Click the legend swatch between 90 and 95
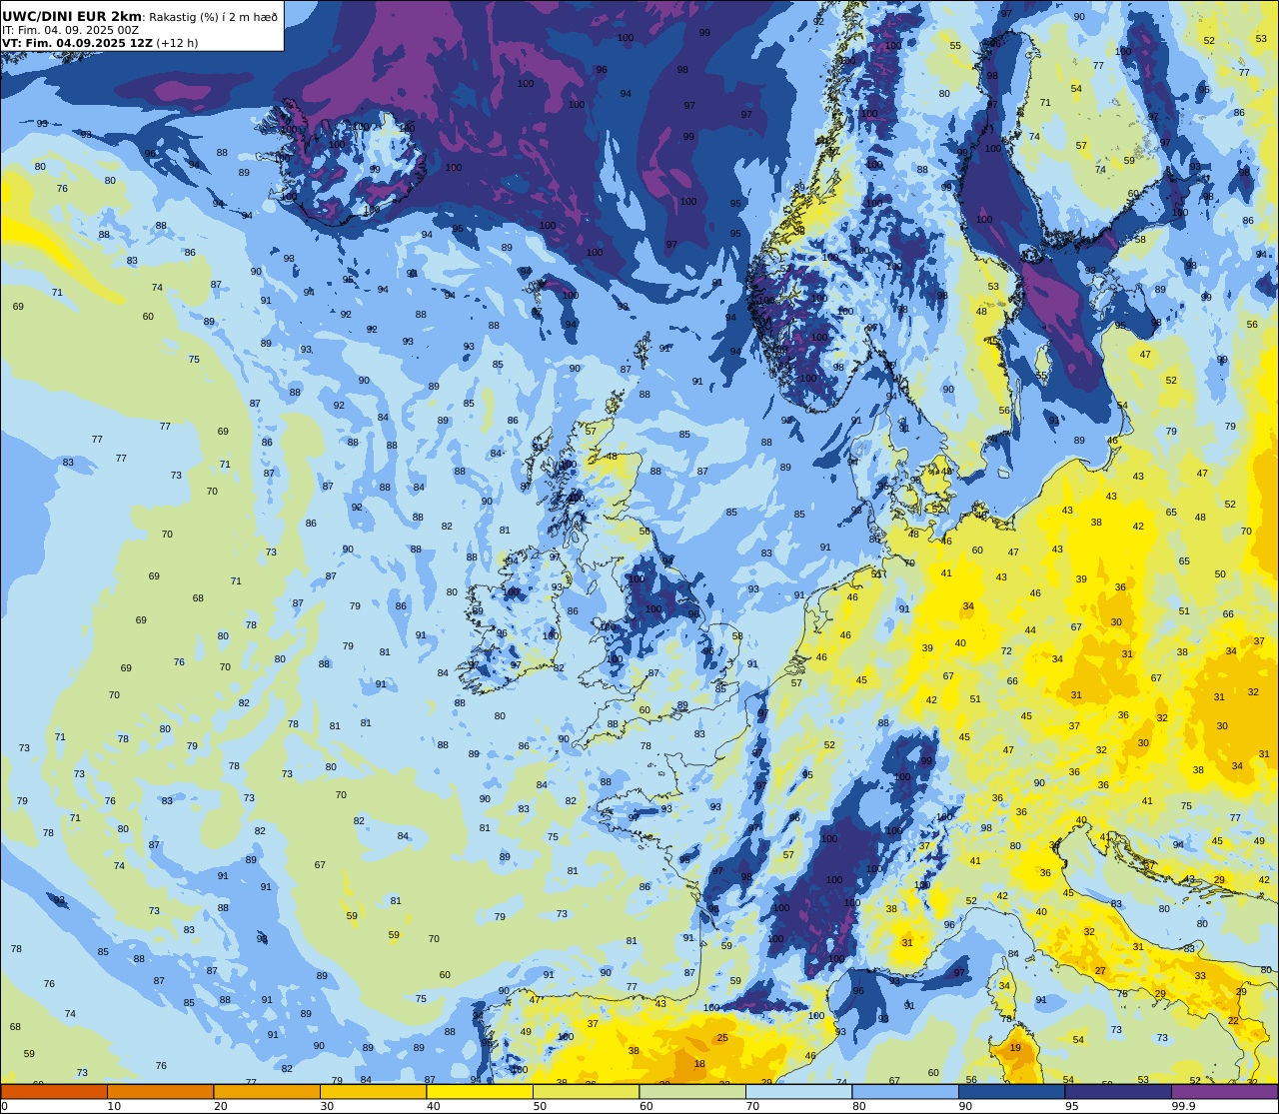1279x1114 pixels. [1011, 1092]
